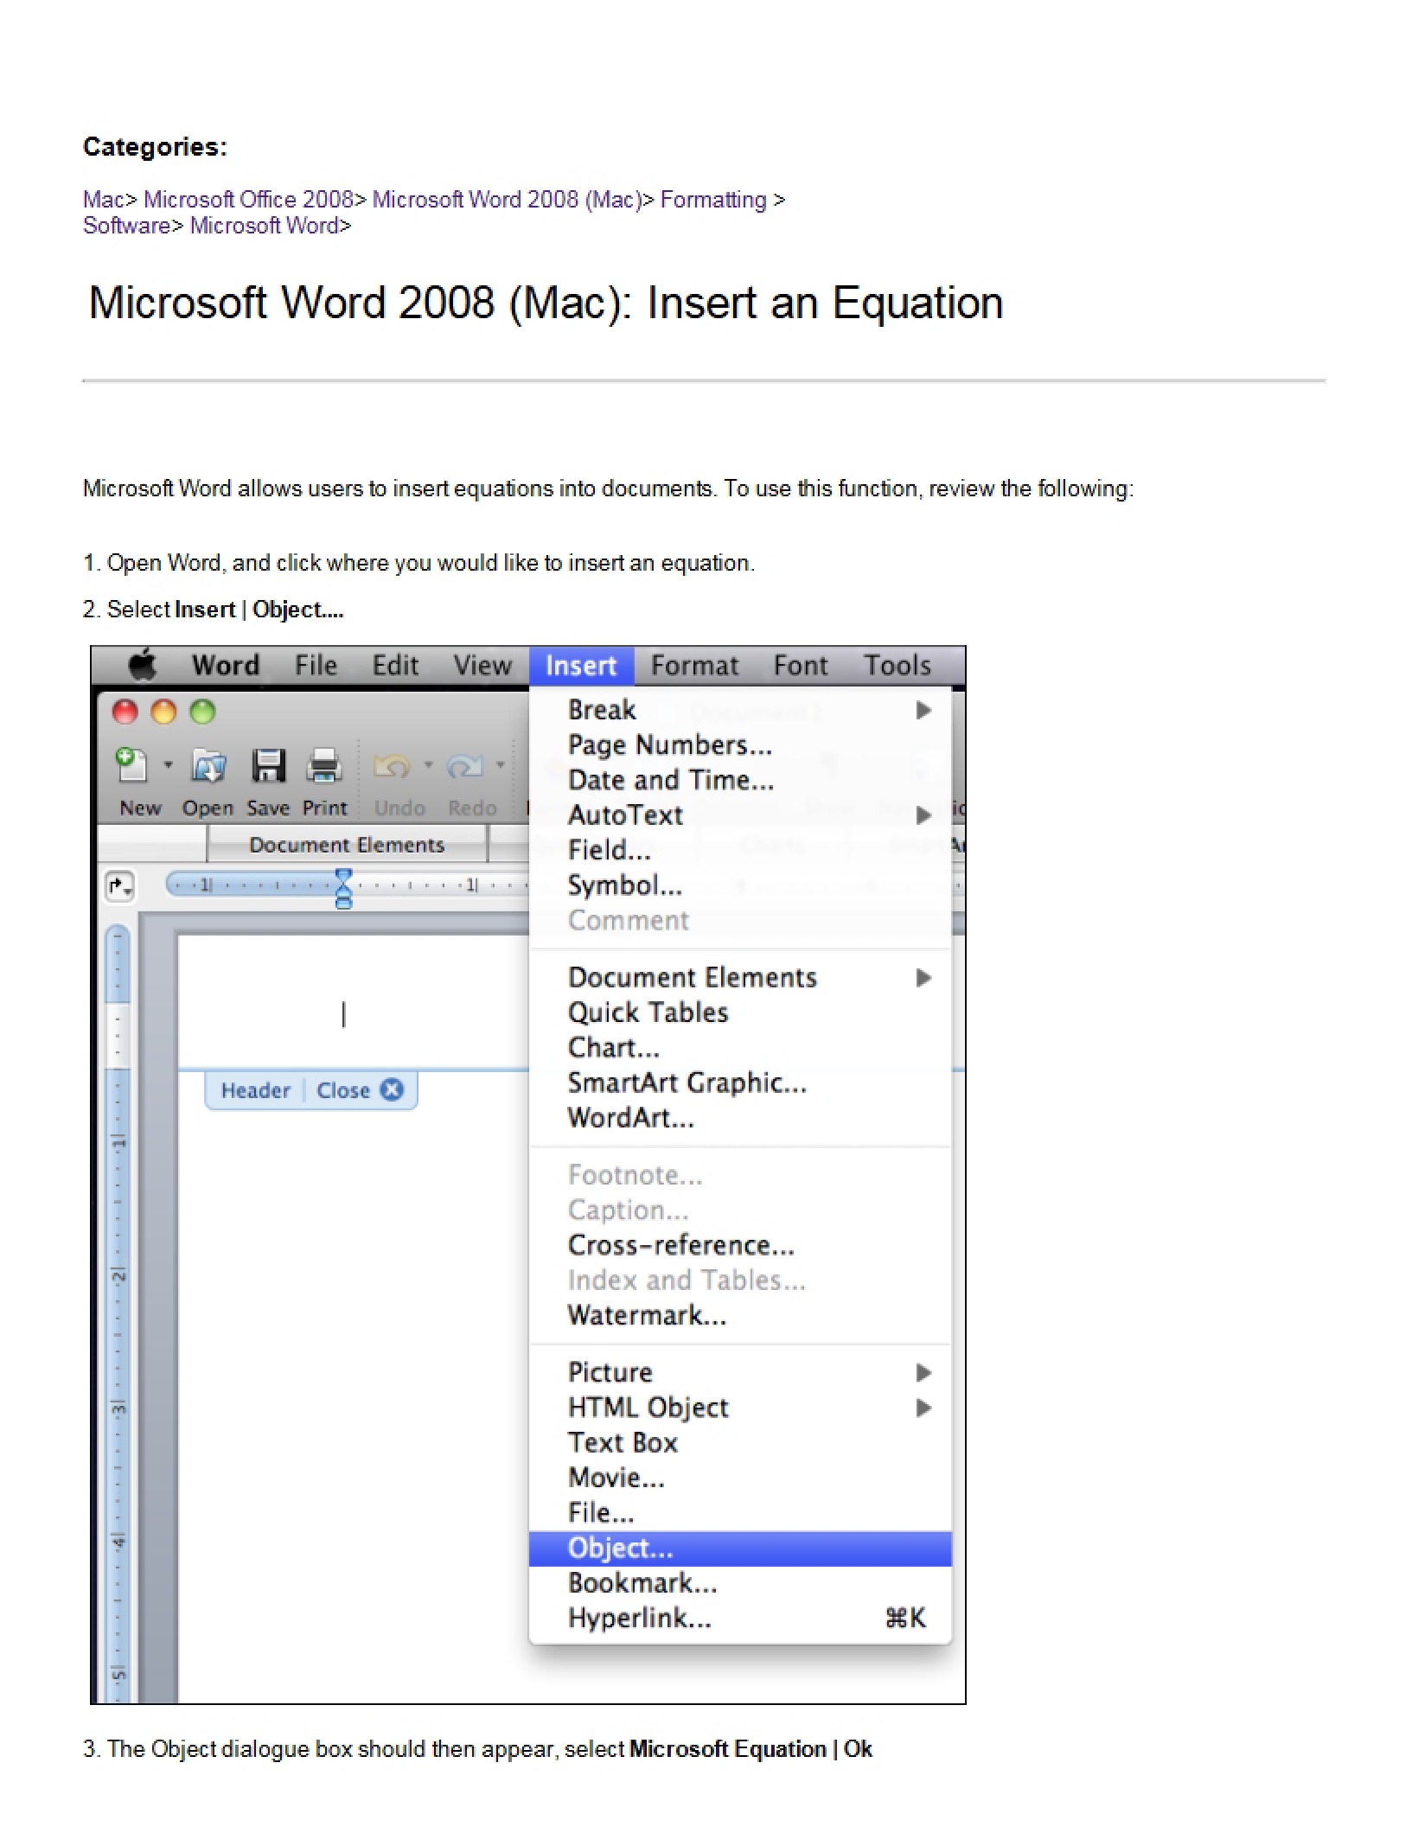Viewport: 1418px width, 1833px height.
Task: Click the Document Elements tab below toolbar
Action: [347, 845]
